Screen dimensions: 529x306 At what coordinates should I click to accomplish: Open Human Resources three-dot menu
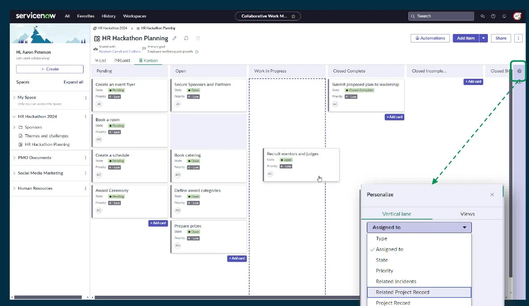coord(85,188)
